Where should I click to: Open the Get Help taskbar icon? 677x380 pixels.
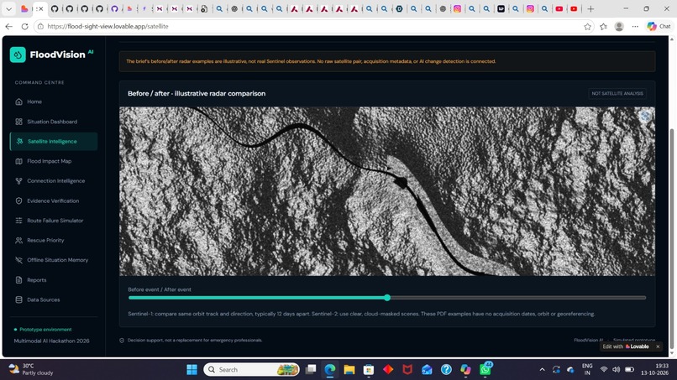click(x=446, y=370)
